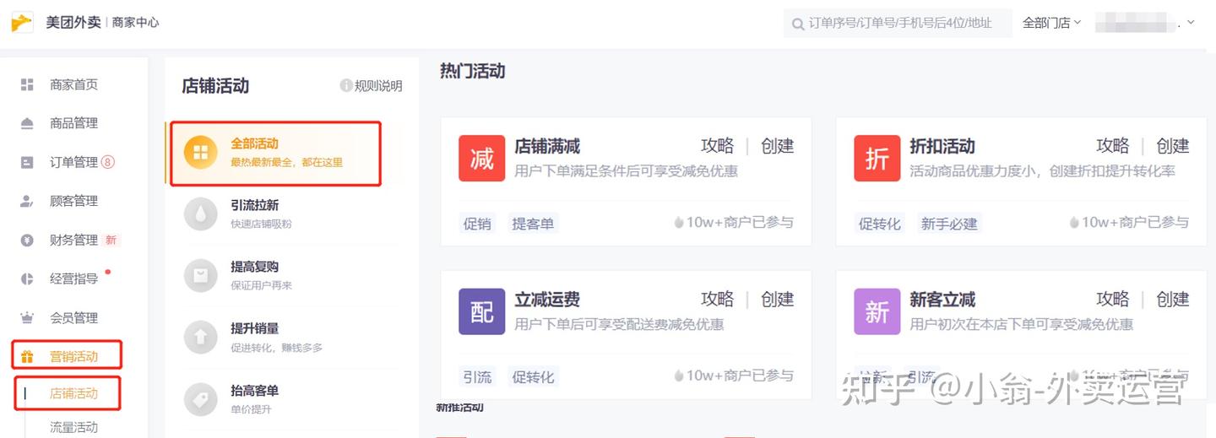This screenshot has height=438, width=1216.
Task: Click 创建 for 新客立减
Action: (x=1173, y=300)
